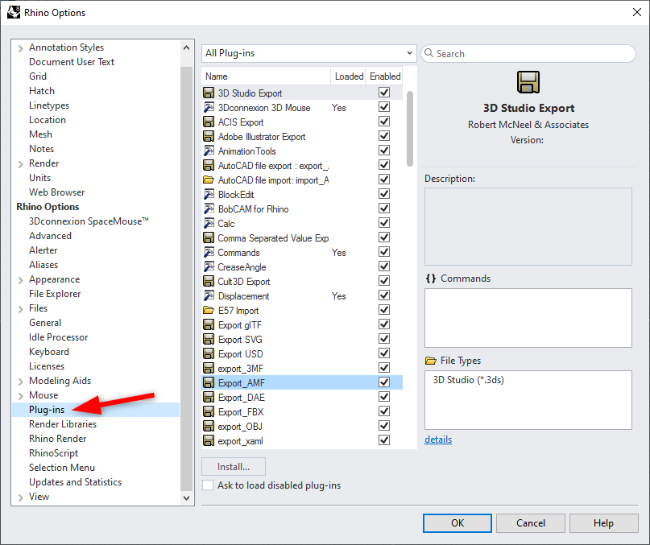Open the details link
650x545 pixels.
click(438, 440)
